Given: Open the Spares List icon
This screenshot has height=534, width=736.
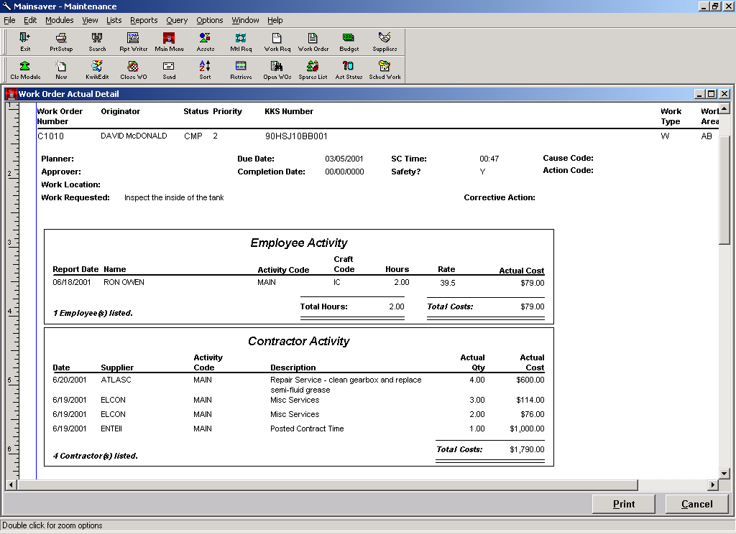Looking at the screenshot, I should [x=313, y=69].
